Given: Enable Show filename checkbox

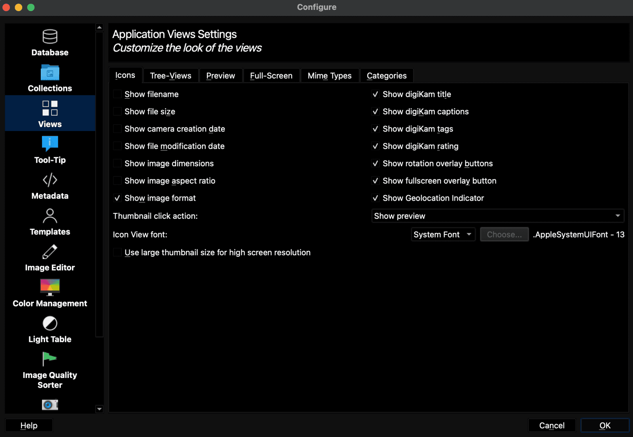Looking at the screenshot, I should pyautogui.click(x=117, y=94).
